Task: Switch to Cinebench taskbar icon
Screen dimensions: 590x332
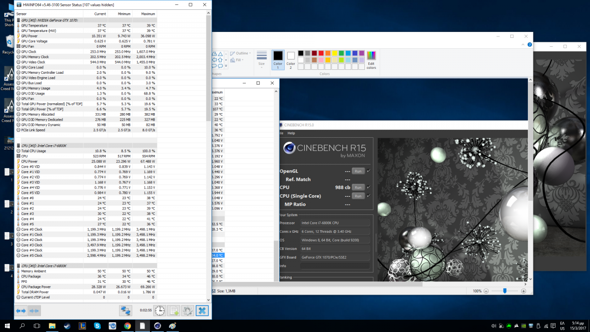Action: click(x=157, y=325)
